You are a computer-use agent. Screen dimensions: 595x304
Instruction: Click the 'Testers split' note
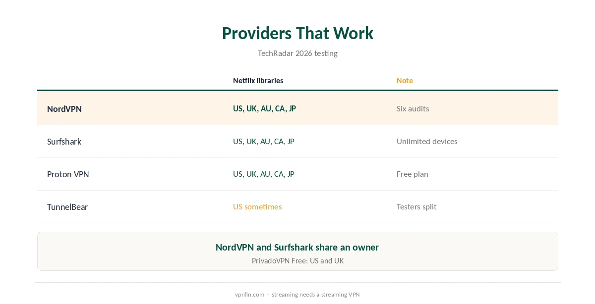click(416, 206)
